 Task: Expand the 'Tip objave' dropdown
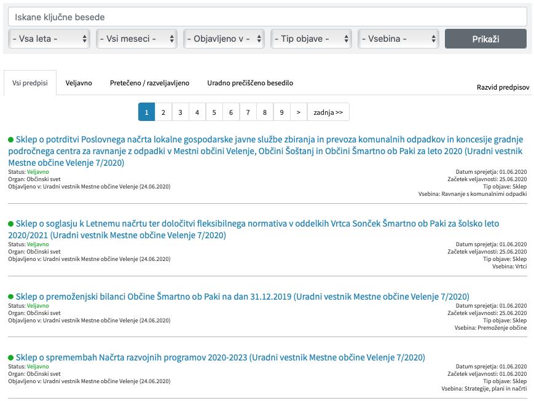coord(312,39)
